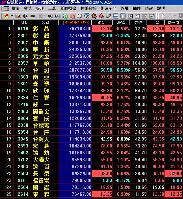Click the four-way move arrows icon
183x199 pixels.
pos(25,16)
